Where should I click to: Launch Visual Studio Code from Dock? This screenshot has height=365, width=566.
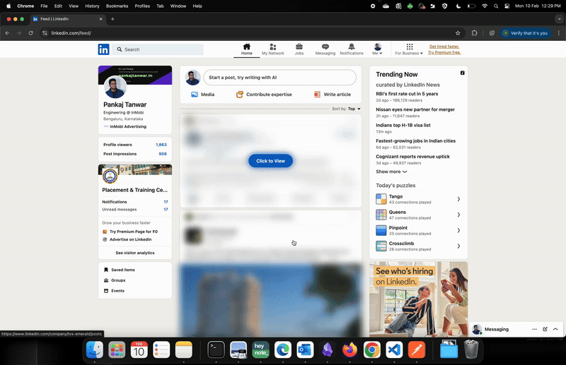click(x=394, y=350)
